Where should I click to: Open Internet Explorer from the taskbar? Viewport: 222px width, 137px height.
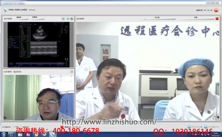coord(12,134)
